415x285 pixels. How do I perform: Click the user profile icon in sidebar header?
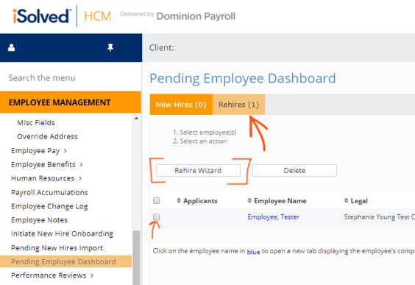[11, 48]
